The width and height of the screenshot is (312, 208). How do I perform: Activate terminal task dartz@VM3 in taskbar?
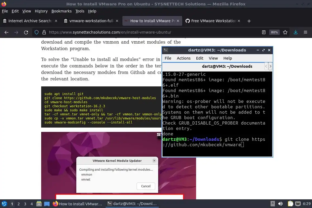[x=132, y=204]
